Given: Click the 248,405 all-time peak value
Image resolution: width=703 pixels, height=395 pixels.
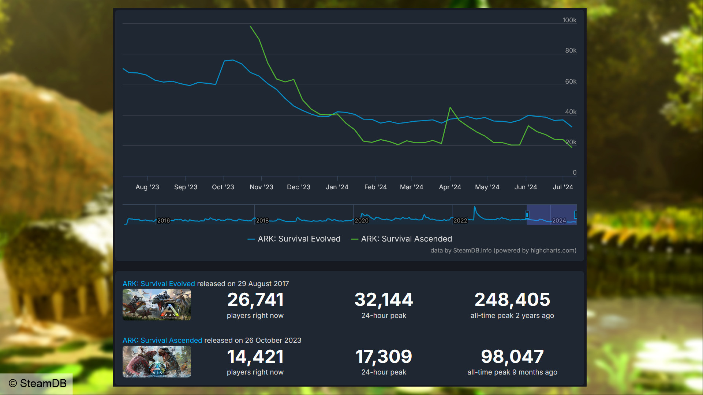Looking at the screenshot, I should click(512, 300).
